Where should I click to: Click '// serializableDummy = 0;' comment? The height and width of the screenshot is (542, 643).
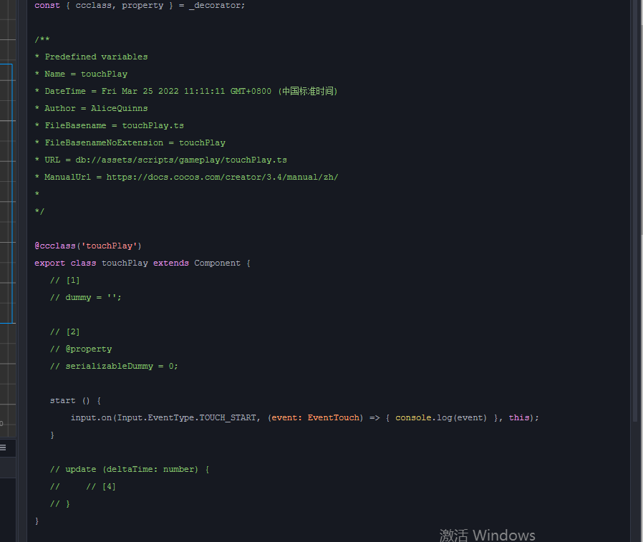coord(114,367)
